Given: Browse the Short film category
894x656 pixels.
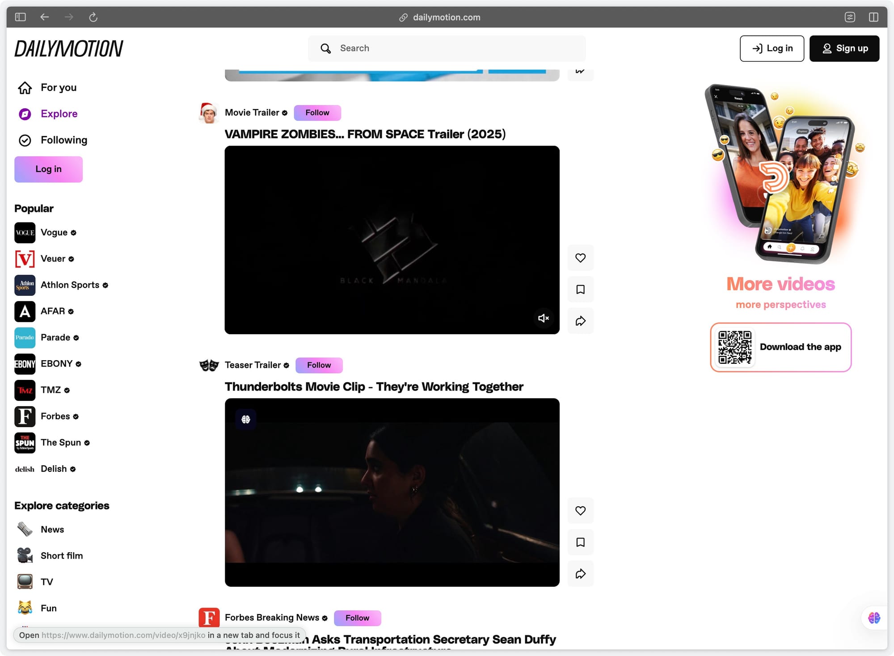Looking at the screenshot, I should pos(61,555).
